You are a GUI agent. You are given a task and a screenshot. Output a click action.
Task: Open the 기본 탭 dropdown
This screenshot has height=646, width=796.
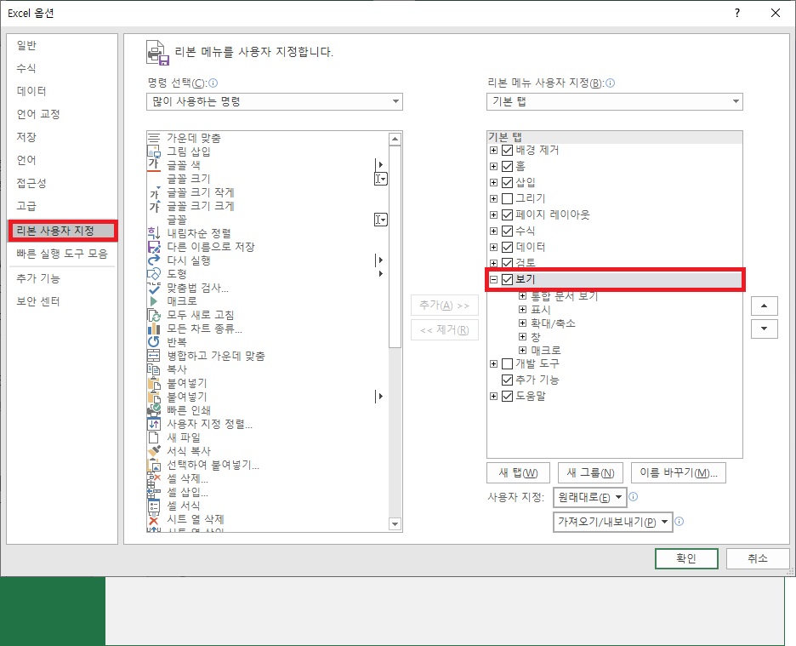coord(614,101)
